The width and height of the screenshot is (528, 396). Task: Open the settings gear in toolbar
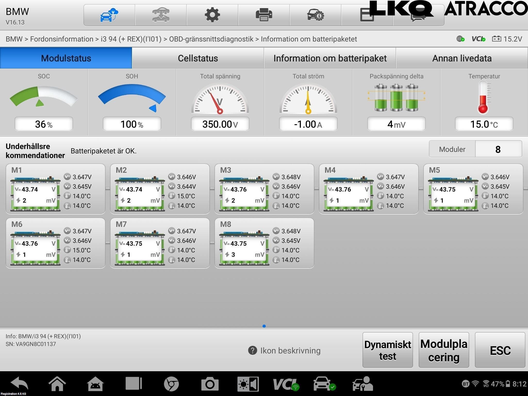point(212,15)
